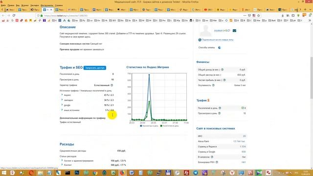Click the help icon beside Окупаемость
Screen dimensions: 313x176
tap(213, 85)
